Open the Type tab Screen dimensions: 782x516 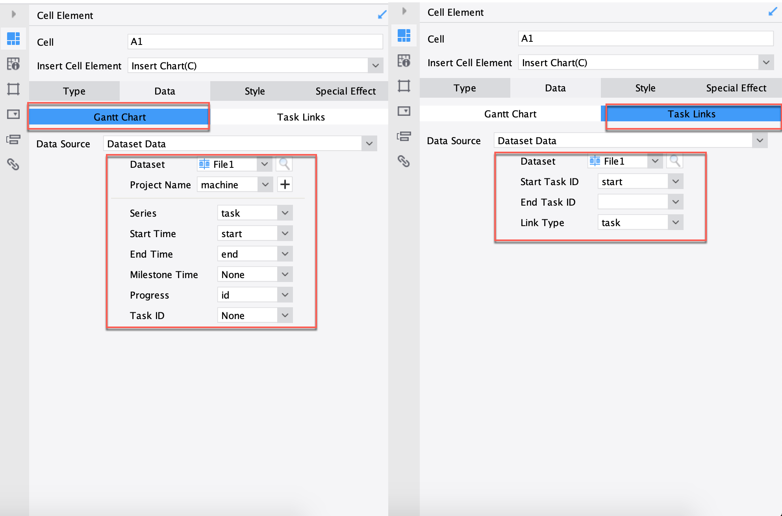click(x=74, y=91)
